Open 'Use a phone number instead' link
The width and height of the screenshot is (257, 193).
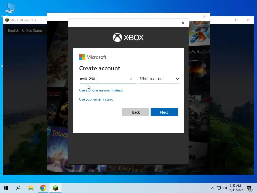tap(101, 90)
